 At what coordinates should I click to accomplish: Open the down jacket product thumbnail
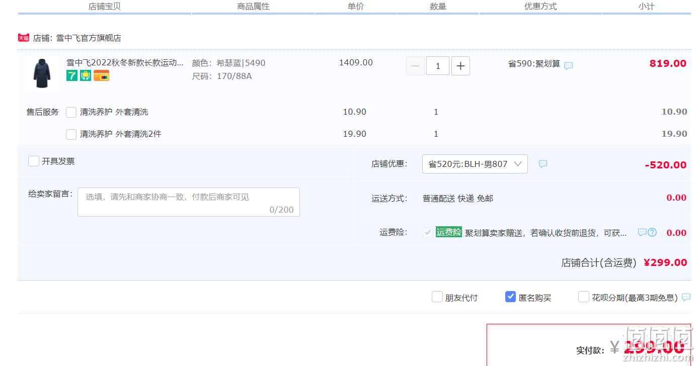pos(42,73)
